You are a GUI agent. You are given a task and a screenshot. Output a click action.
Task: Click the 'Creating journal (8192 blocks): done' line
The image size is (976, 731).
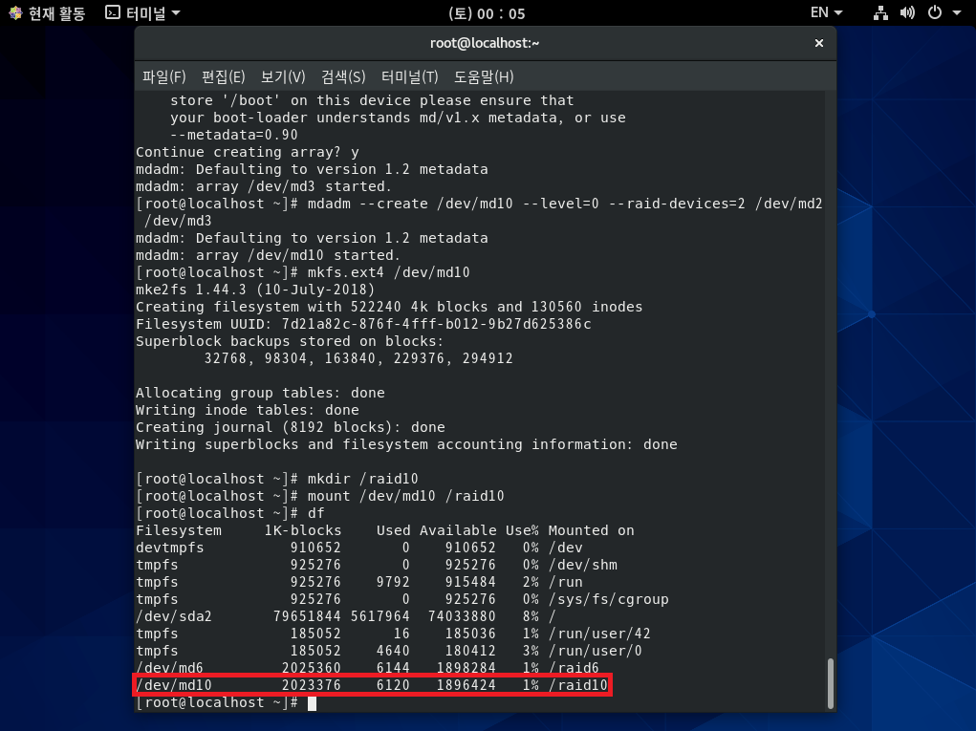click(291, 427)
